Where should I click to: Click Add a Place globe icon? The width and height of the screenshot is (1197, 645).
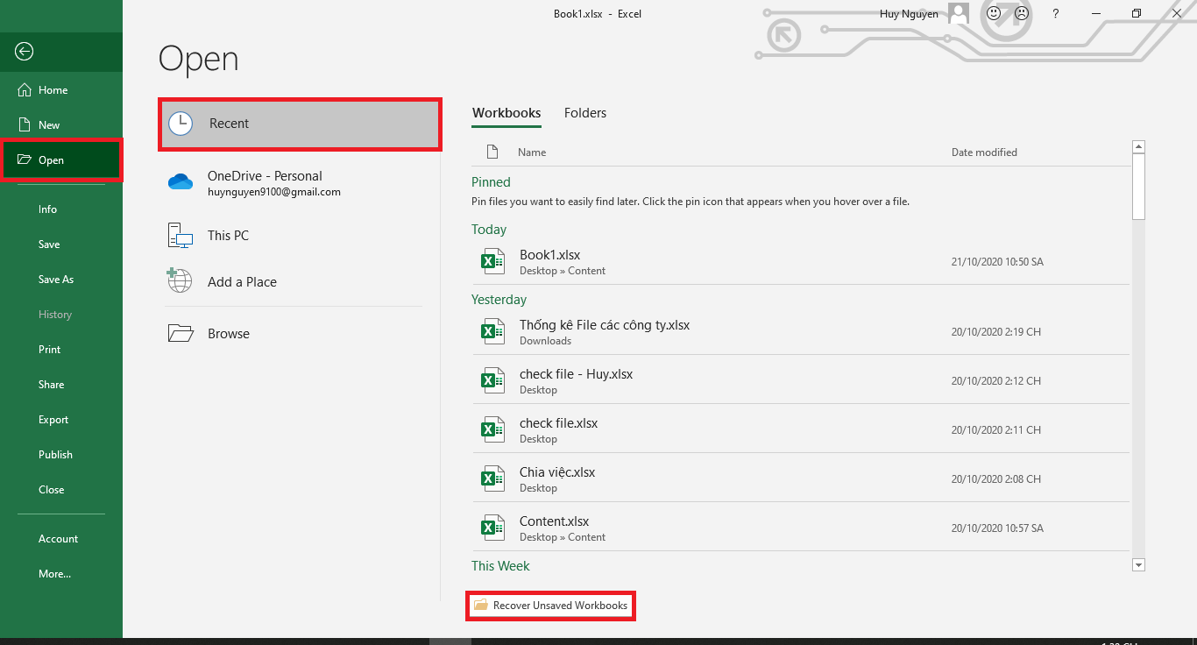pos(180,281)
